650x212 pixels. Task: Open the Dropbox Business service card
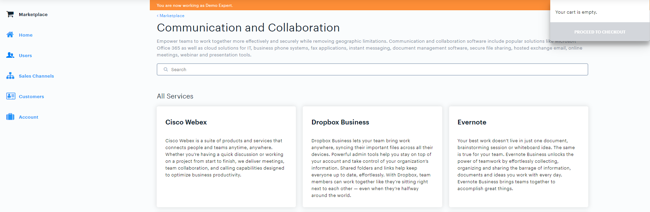pyautogui.click(x=372, y=157)
